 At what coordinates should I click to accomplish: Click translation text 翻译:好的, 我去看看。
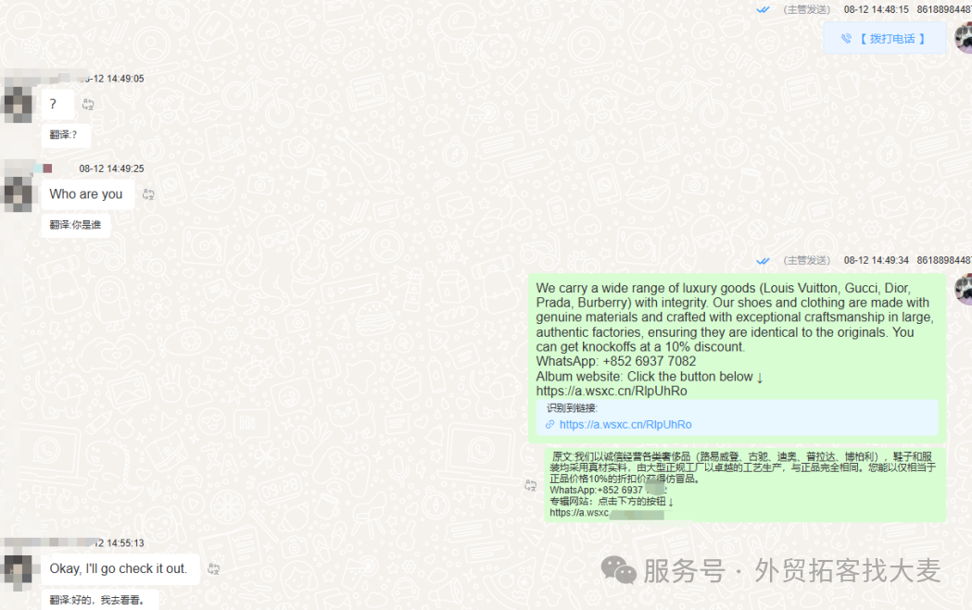99,600
